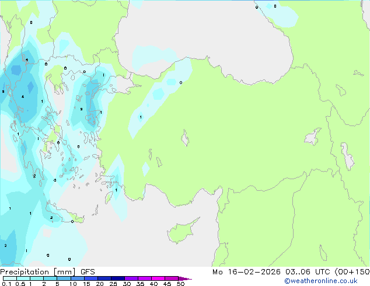Click the dark blue 20 to 25 mm swatch

104,278
